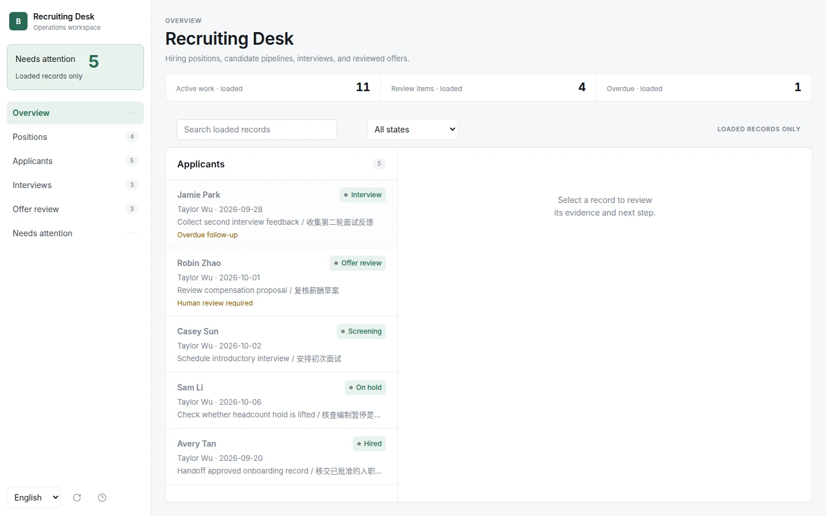Screen dimensions: 826x516
Task: Click the refresh icon beside language selector
Action: coord(77,498)
